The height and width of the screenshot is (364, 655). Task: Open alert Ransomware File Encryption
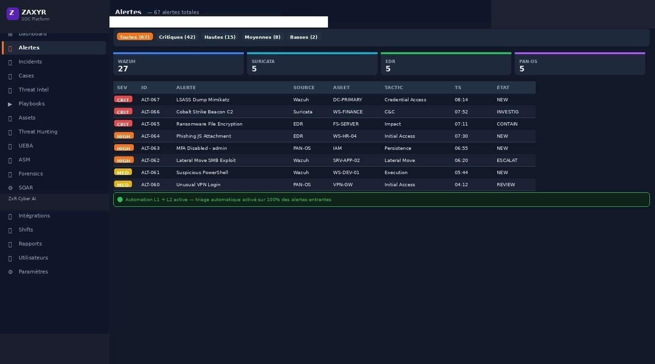209,124
